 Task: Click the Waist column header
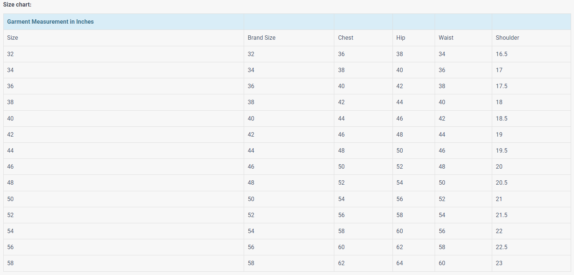click(446, 38)
